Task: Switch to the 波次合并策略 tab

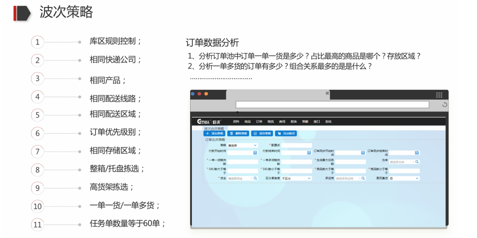Action: tap(214, 128)
